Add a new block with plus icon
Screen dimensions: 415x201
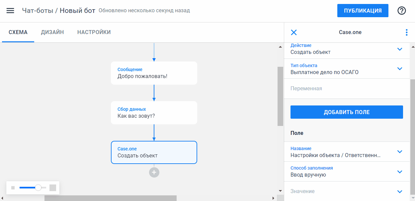[x=154, y=172]
